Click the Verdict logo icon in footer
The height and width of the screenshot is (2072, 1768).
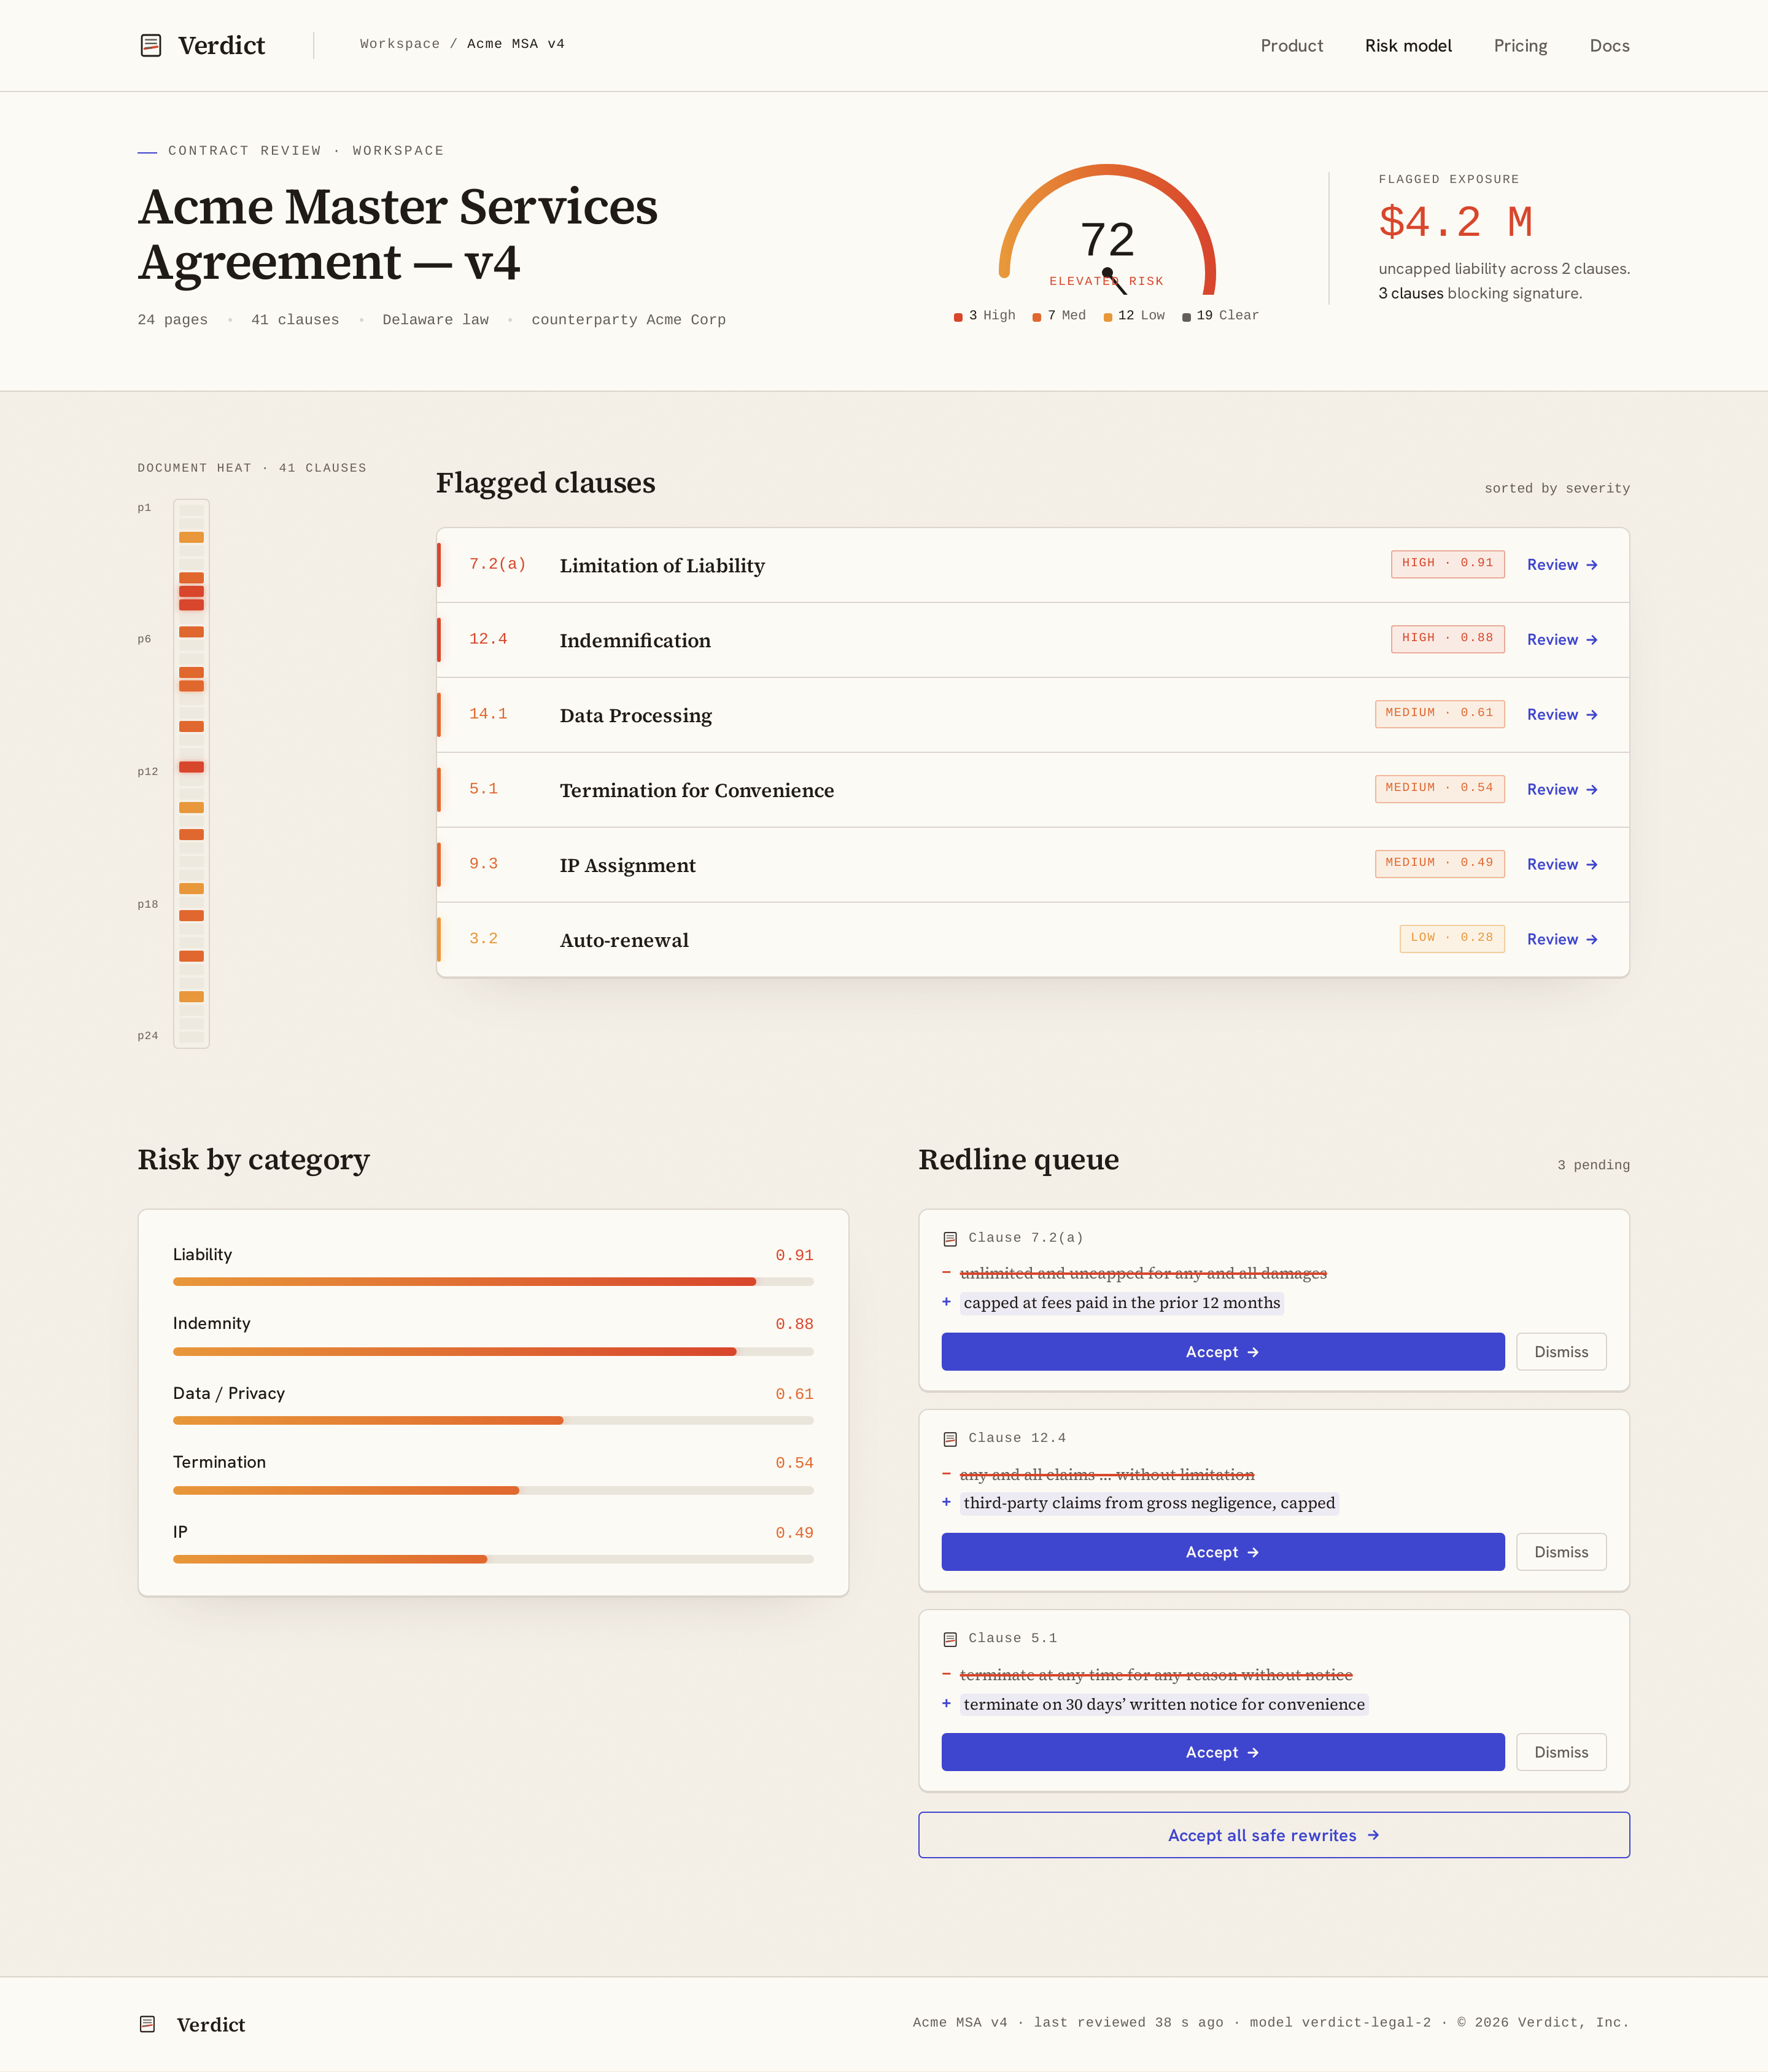click(148, 2023)
